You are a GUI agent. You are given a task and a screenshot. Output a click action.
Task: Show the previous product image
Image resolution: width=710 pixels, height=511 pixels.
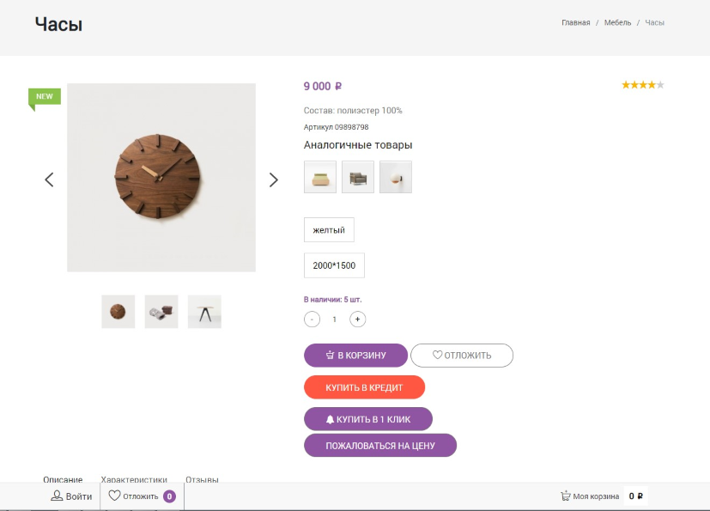[x=49, y=179]
